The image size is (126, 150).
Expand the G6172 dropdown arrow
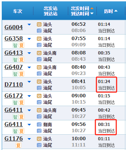[29, 96]
